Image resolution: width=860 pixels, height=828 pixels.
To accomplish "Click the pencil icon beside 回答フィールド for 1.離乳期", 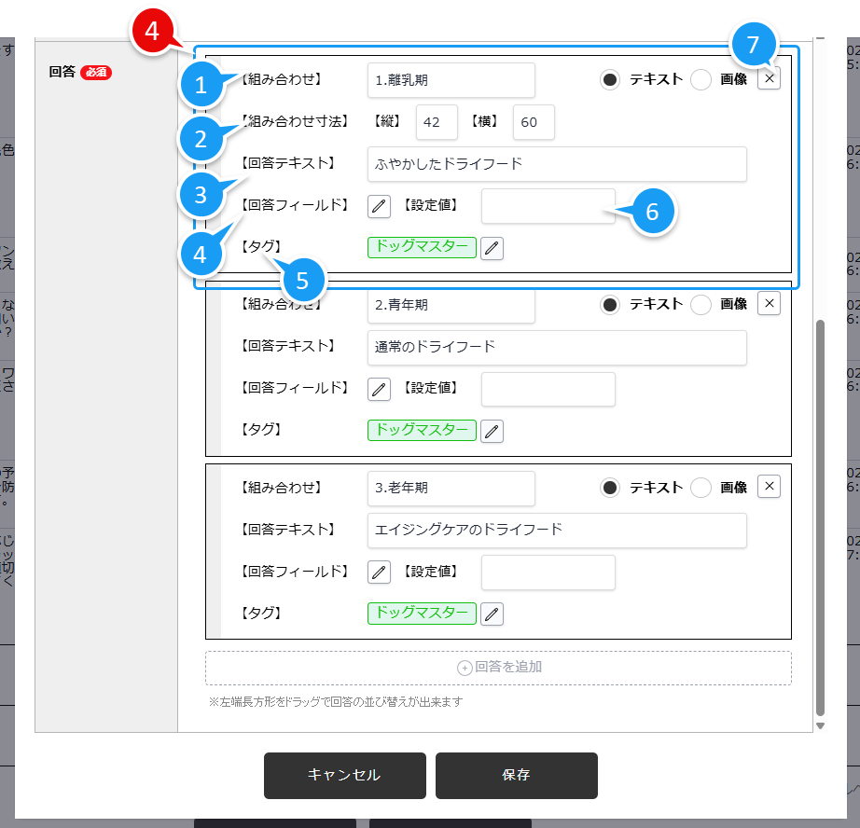I will coord(379,205).
